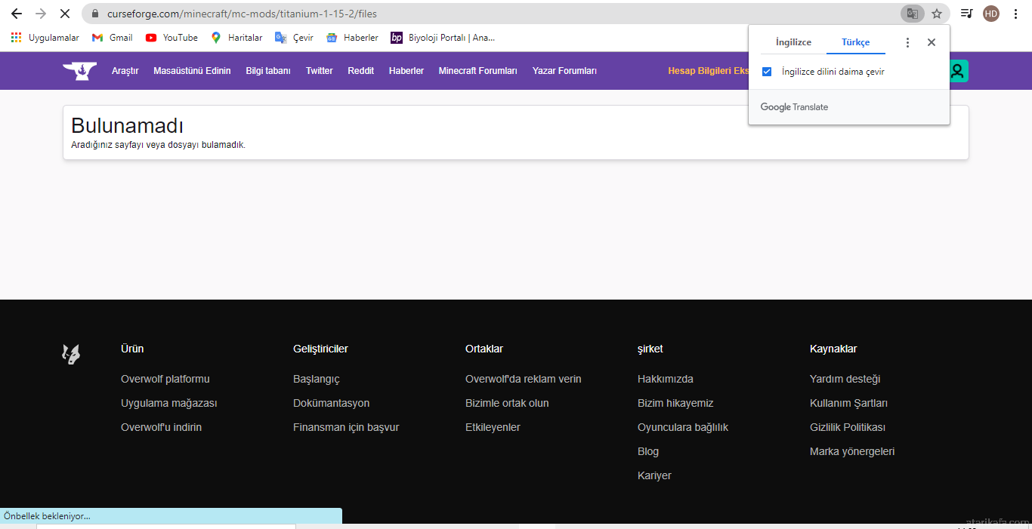The width and height of the screenshot is (1032, 529).
Task: Open Reddit nav link
Action: 361,71
